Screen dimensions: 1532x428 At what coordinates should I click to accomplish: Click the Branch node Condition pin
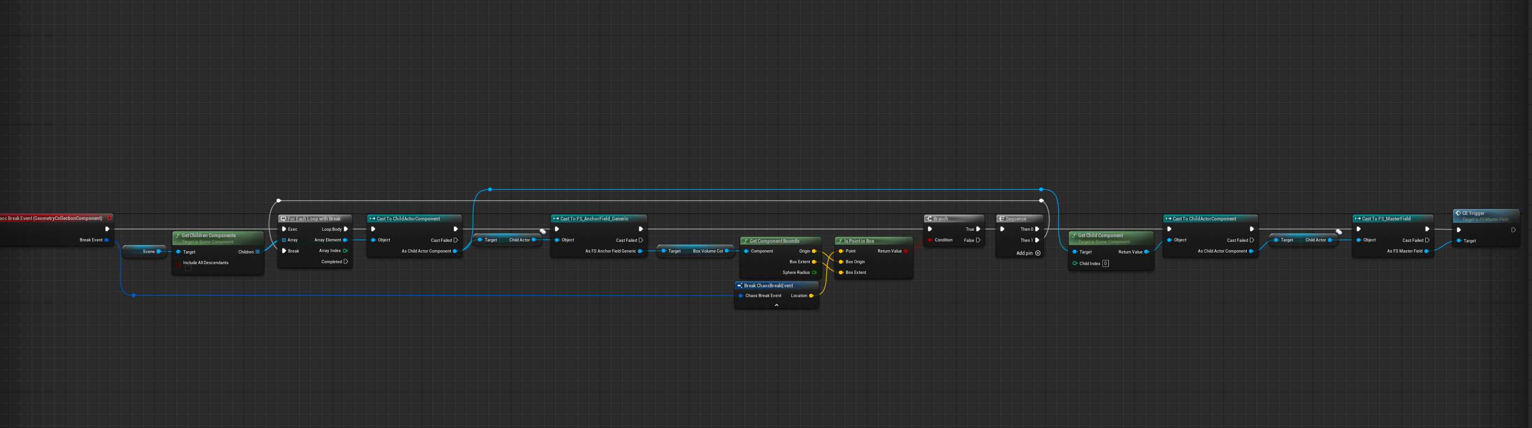930,240
